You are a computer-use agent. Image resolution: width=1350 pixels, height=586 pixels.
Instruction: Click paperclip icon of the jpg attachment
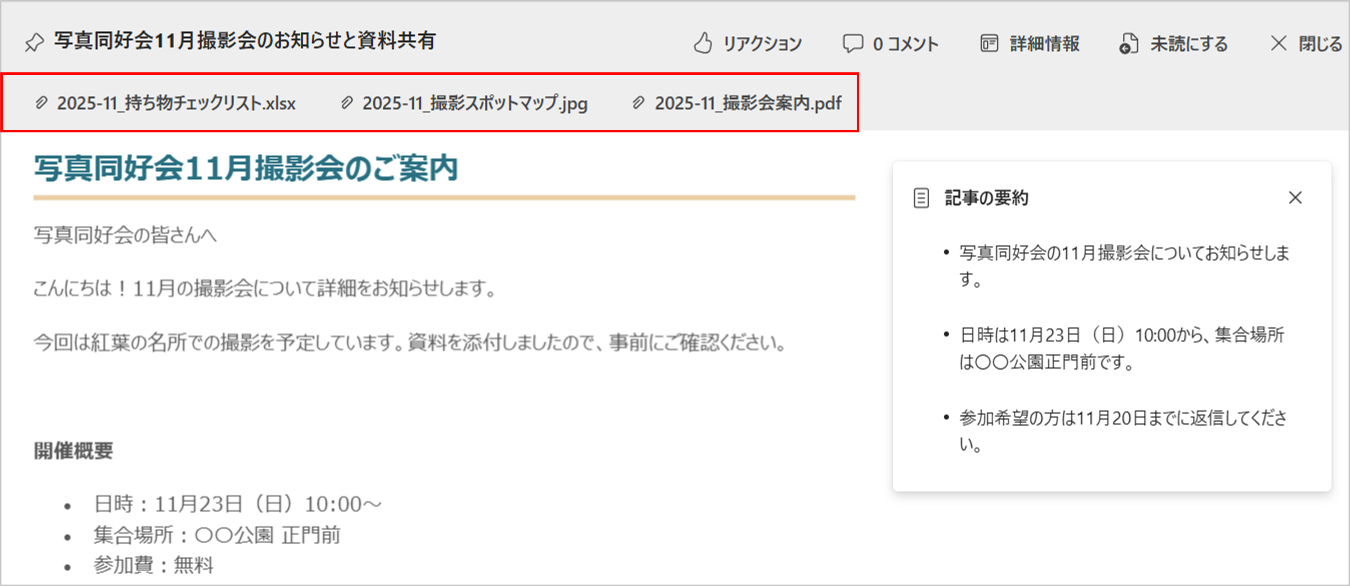point(346,103)
